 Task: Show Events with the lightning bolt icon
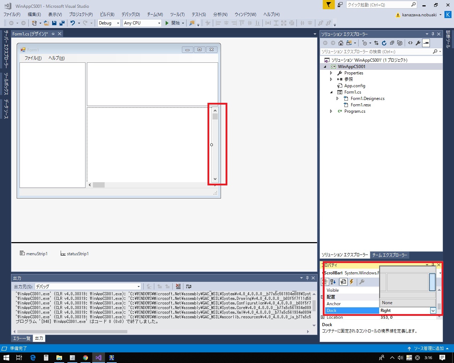point(351,282)
